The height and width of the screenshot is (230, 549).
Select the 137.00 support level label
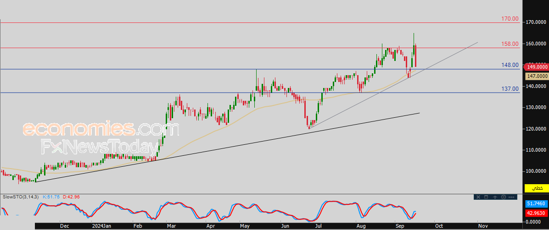point(510,88)
